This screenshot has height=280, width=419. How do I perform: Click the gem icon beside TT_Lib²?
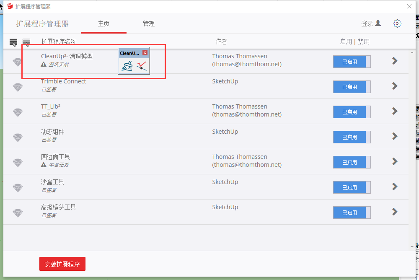18,113
